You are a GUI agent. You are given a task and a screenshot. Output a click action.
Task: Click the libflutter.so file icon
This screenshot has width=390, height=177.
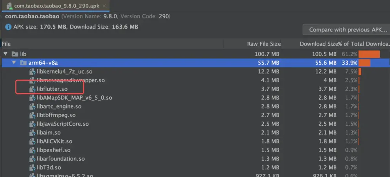pos(33,89)
